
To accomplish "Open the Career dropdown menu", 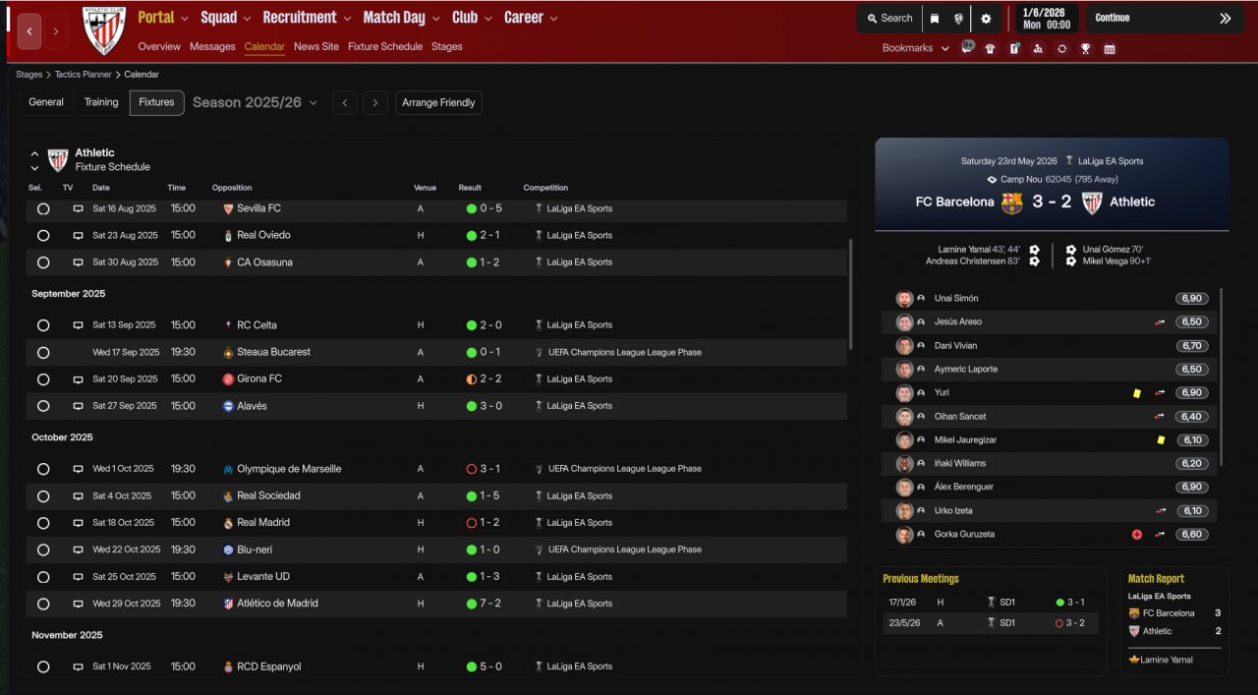I will point(531,18).
